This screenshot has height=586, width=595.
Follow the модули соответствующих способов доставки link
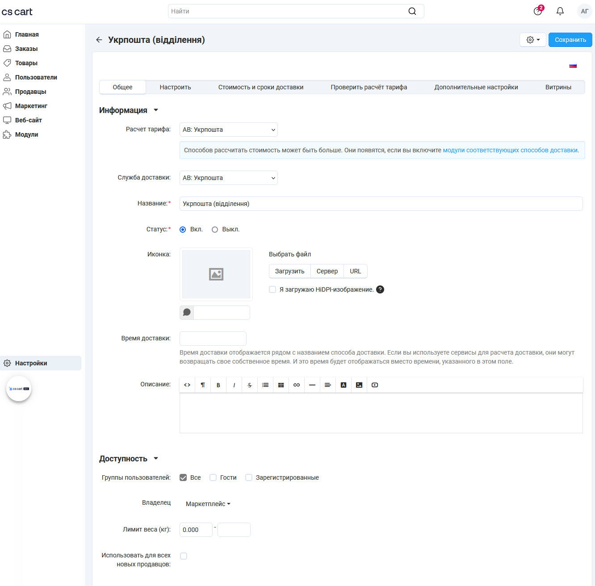pos(510,150)
